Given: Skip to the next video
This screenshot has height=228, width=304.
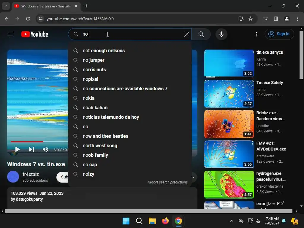Looking at the screenshot, I should [x=31, y=149].
